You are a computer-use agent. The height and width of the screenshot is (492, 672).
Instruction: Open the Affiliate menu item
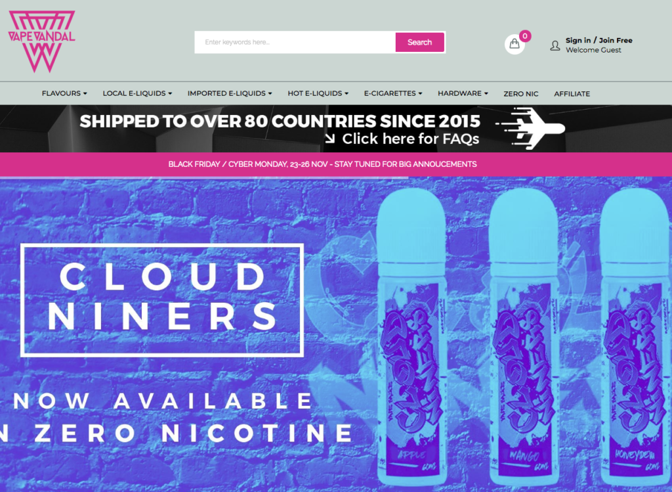point(572,93)
